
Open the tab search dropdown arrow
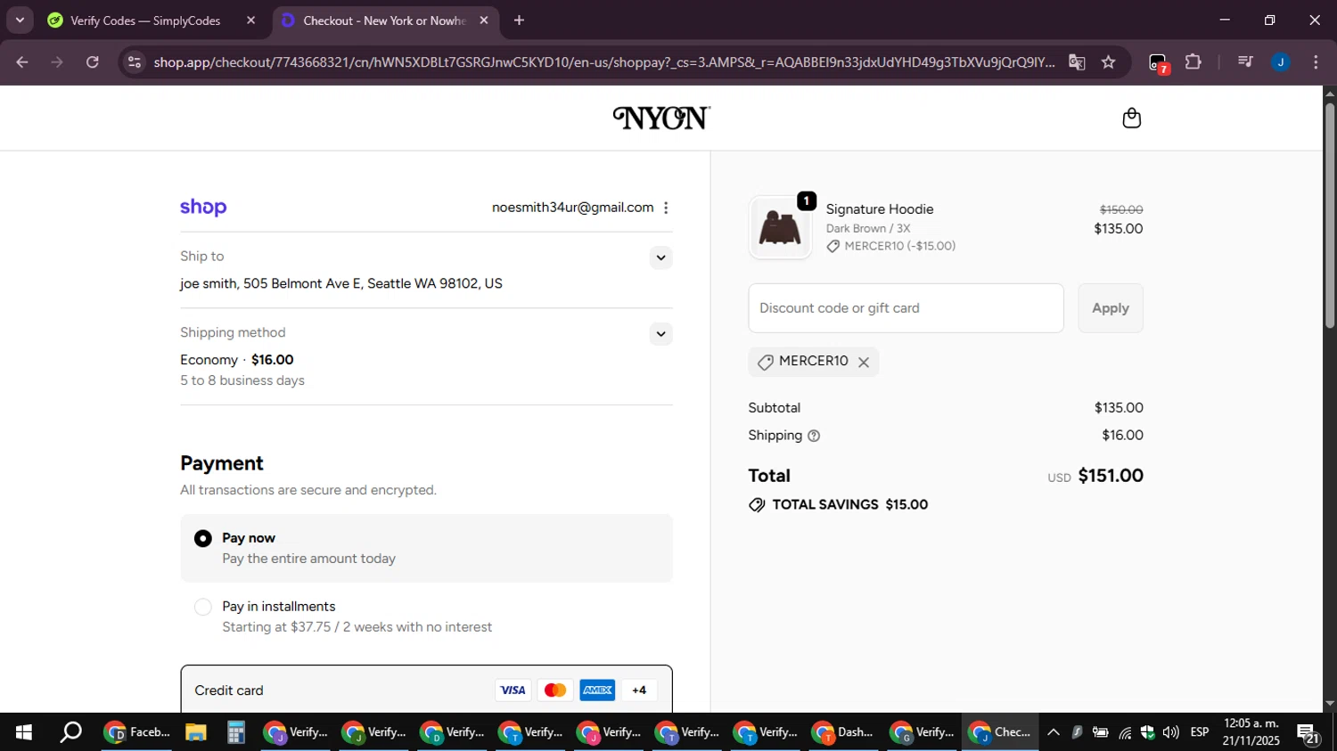click(20, 20)
